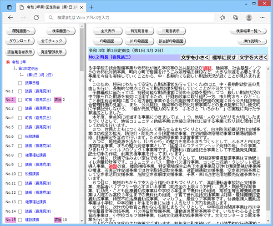
Task: Open the 令和 3年 tree link
Action: (x=19, y=62)
